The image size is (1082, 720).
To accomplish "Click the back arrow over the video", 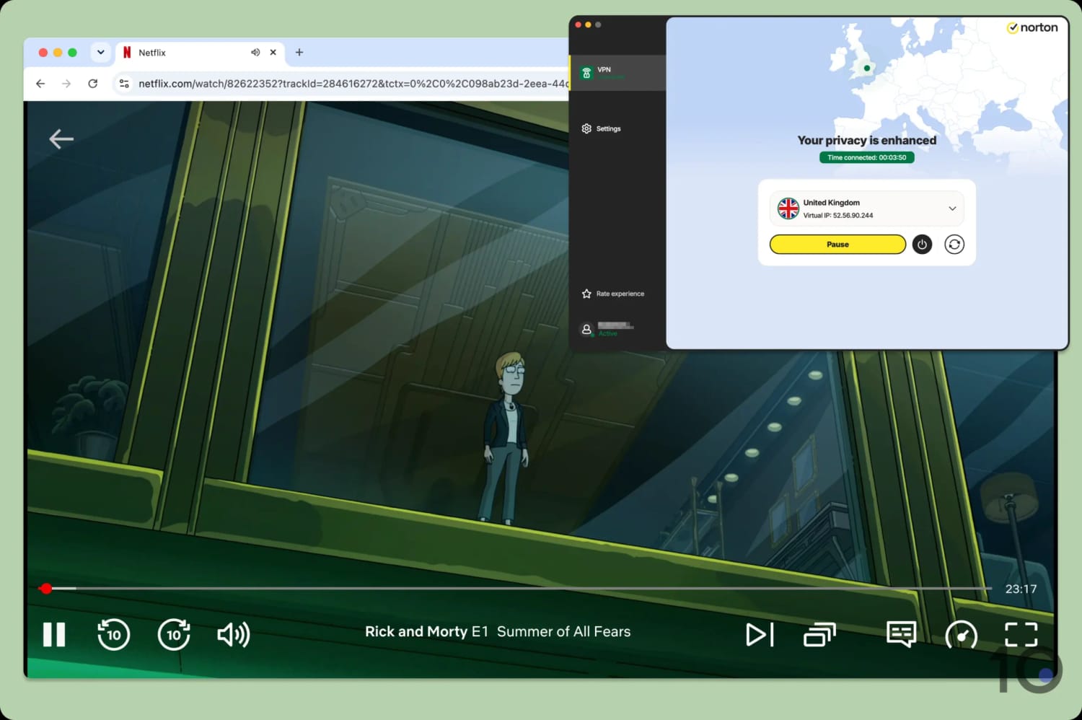I will [61, 139].
